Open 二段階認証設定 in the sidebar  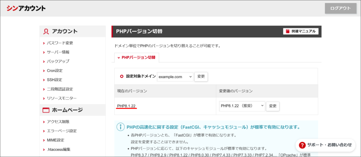click(60, 89)
